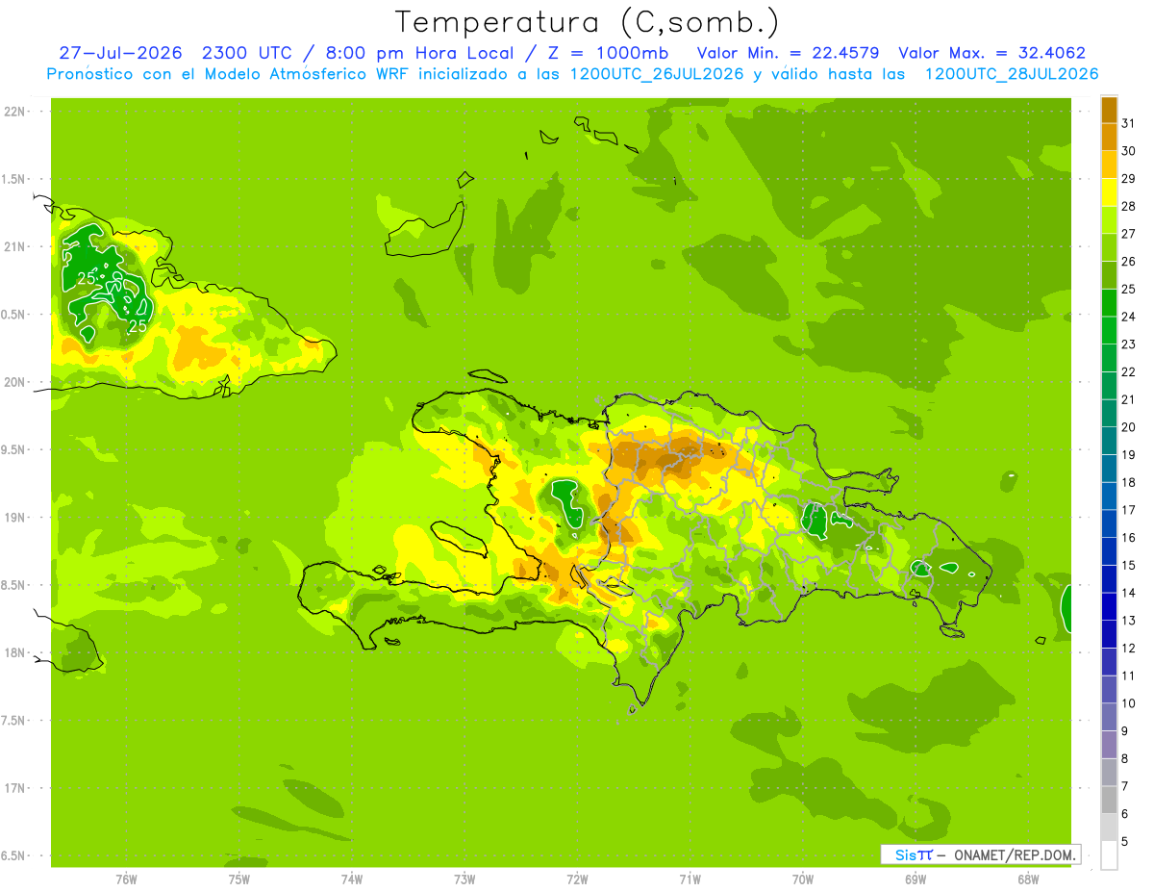
Task: Click Valor Max. = 32.4062
Action: click(x=992, y=53)
